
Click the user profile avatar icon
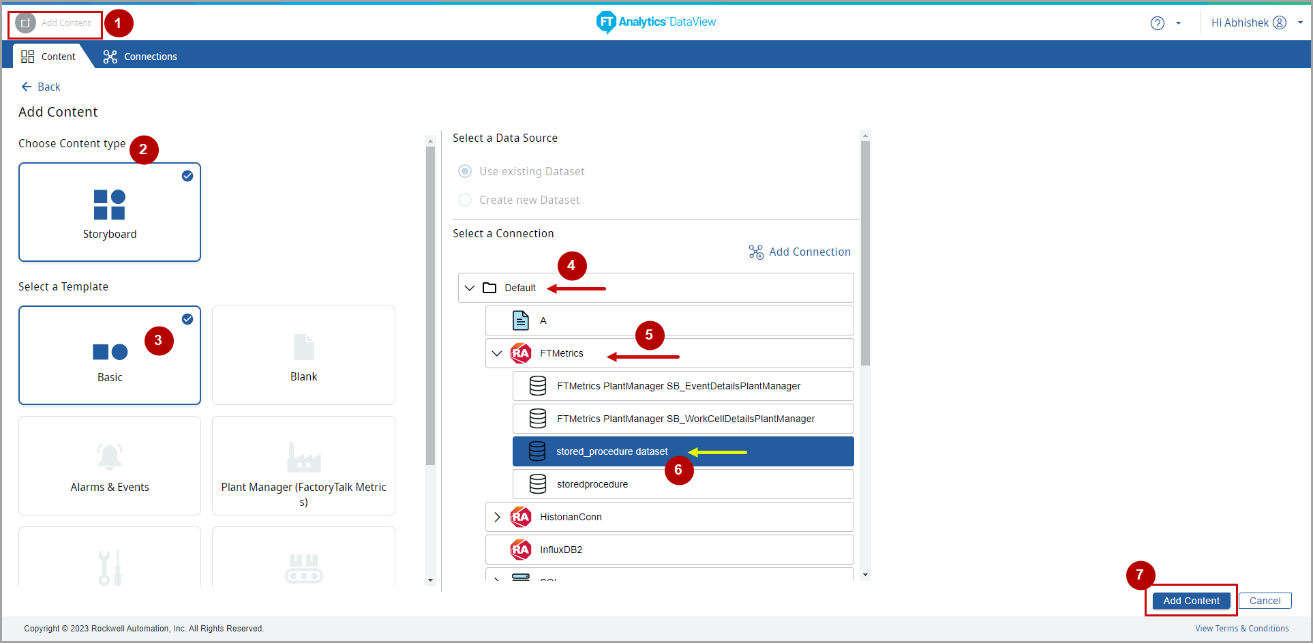[x=1280, y=23]
